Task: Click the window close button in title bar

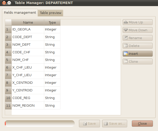Action: (x=4, y=3)
